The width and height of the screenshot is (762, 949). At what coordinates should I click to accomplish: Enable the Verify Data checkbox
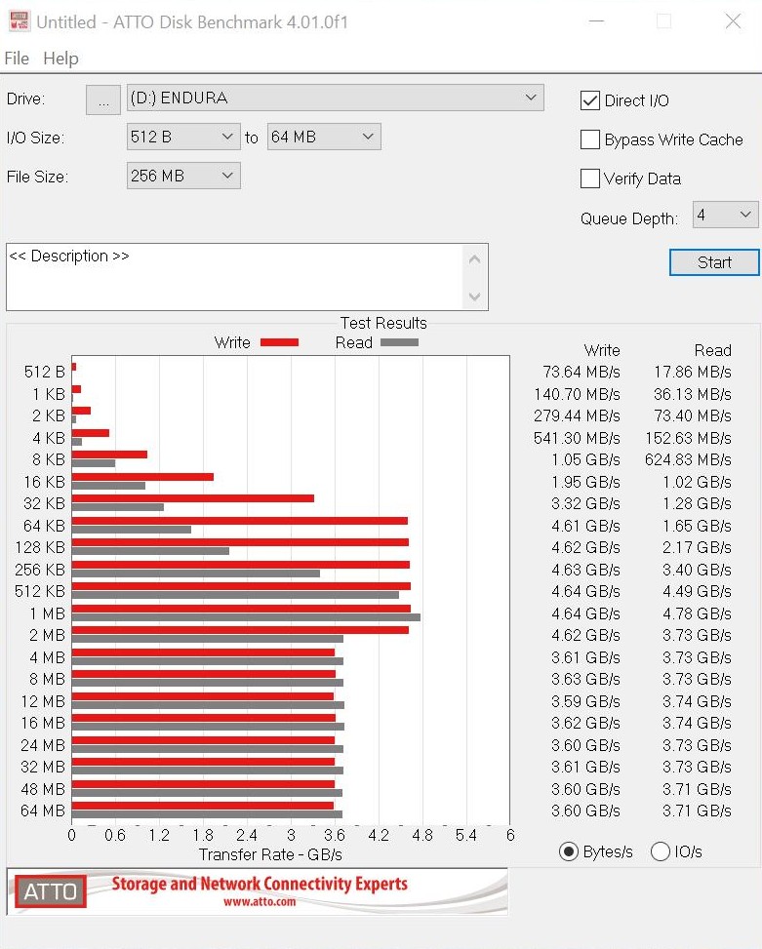pos(589,178)
